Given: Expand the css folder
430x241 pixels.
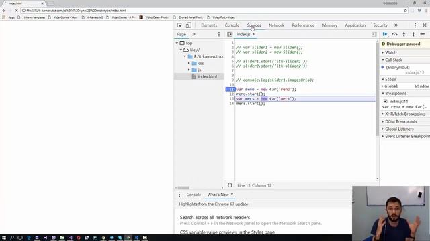Looking at the screenshot, I should [189, 63].
